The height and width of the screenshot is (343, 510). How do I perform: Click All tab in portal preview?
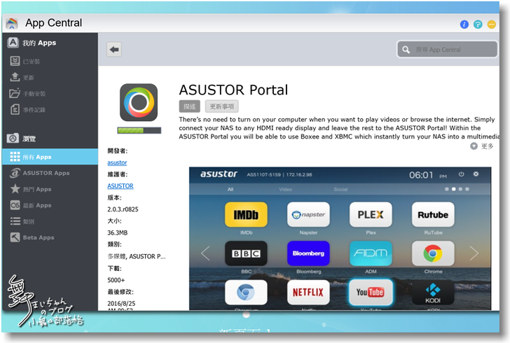coord(230,189)
